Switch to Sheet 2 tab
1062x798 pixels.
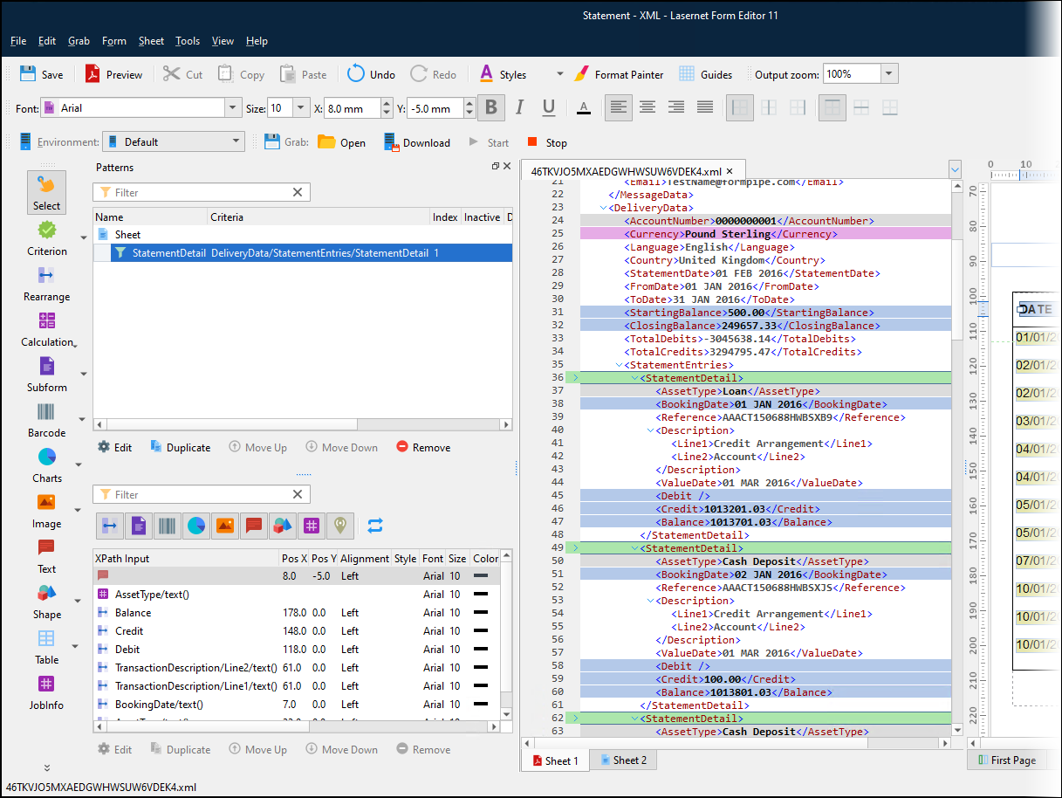point(622,760)
